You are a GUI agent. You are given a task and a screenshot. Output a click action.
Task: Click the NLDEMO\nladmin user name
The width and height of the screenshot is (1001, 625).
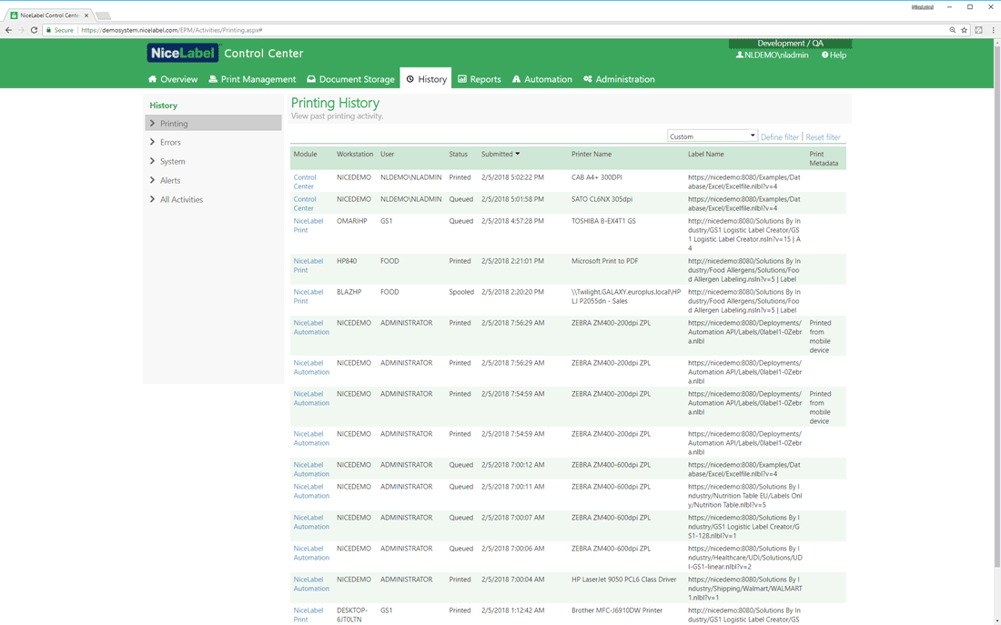click(x=776, y=55)
